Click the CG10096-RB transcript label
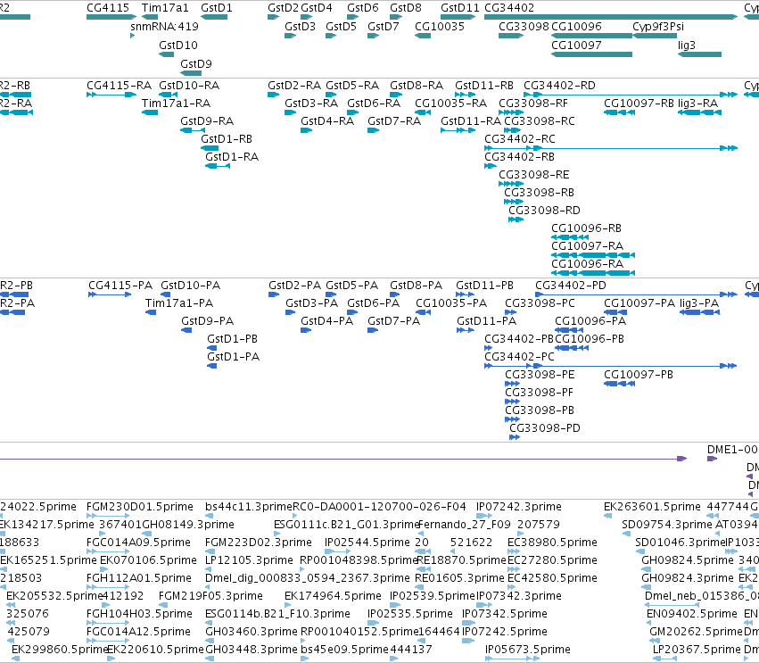The width and height of the screenshot is (759, 663). coord(586,228)
